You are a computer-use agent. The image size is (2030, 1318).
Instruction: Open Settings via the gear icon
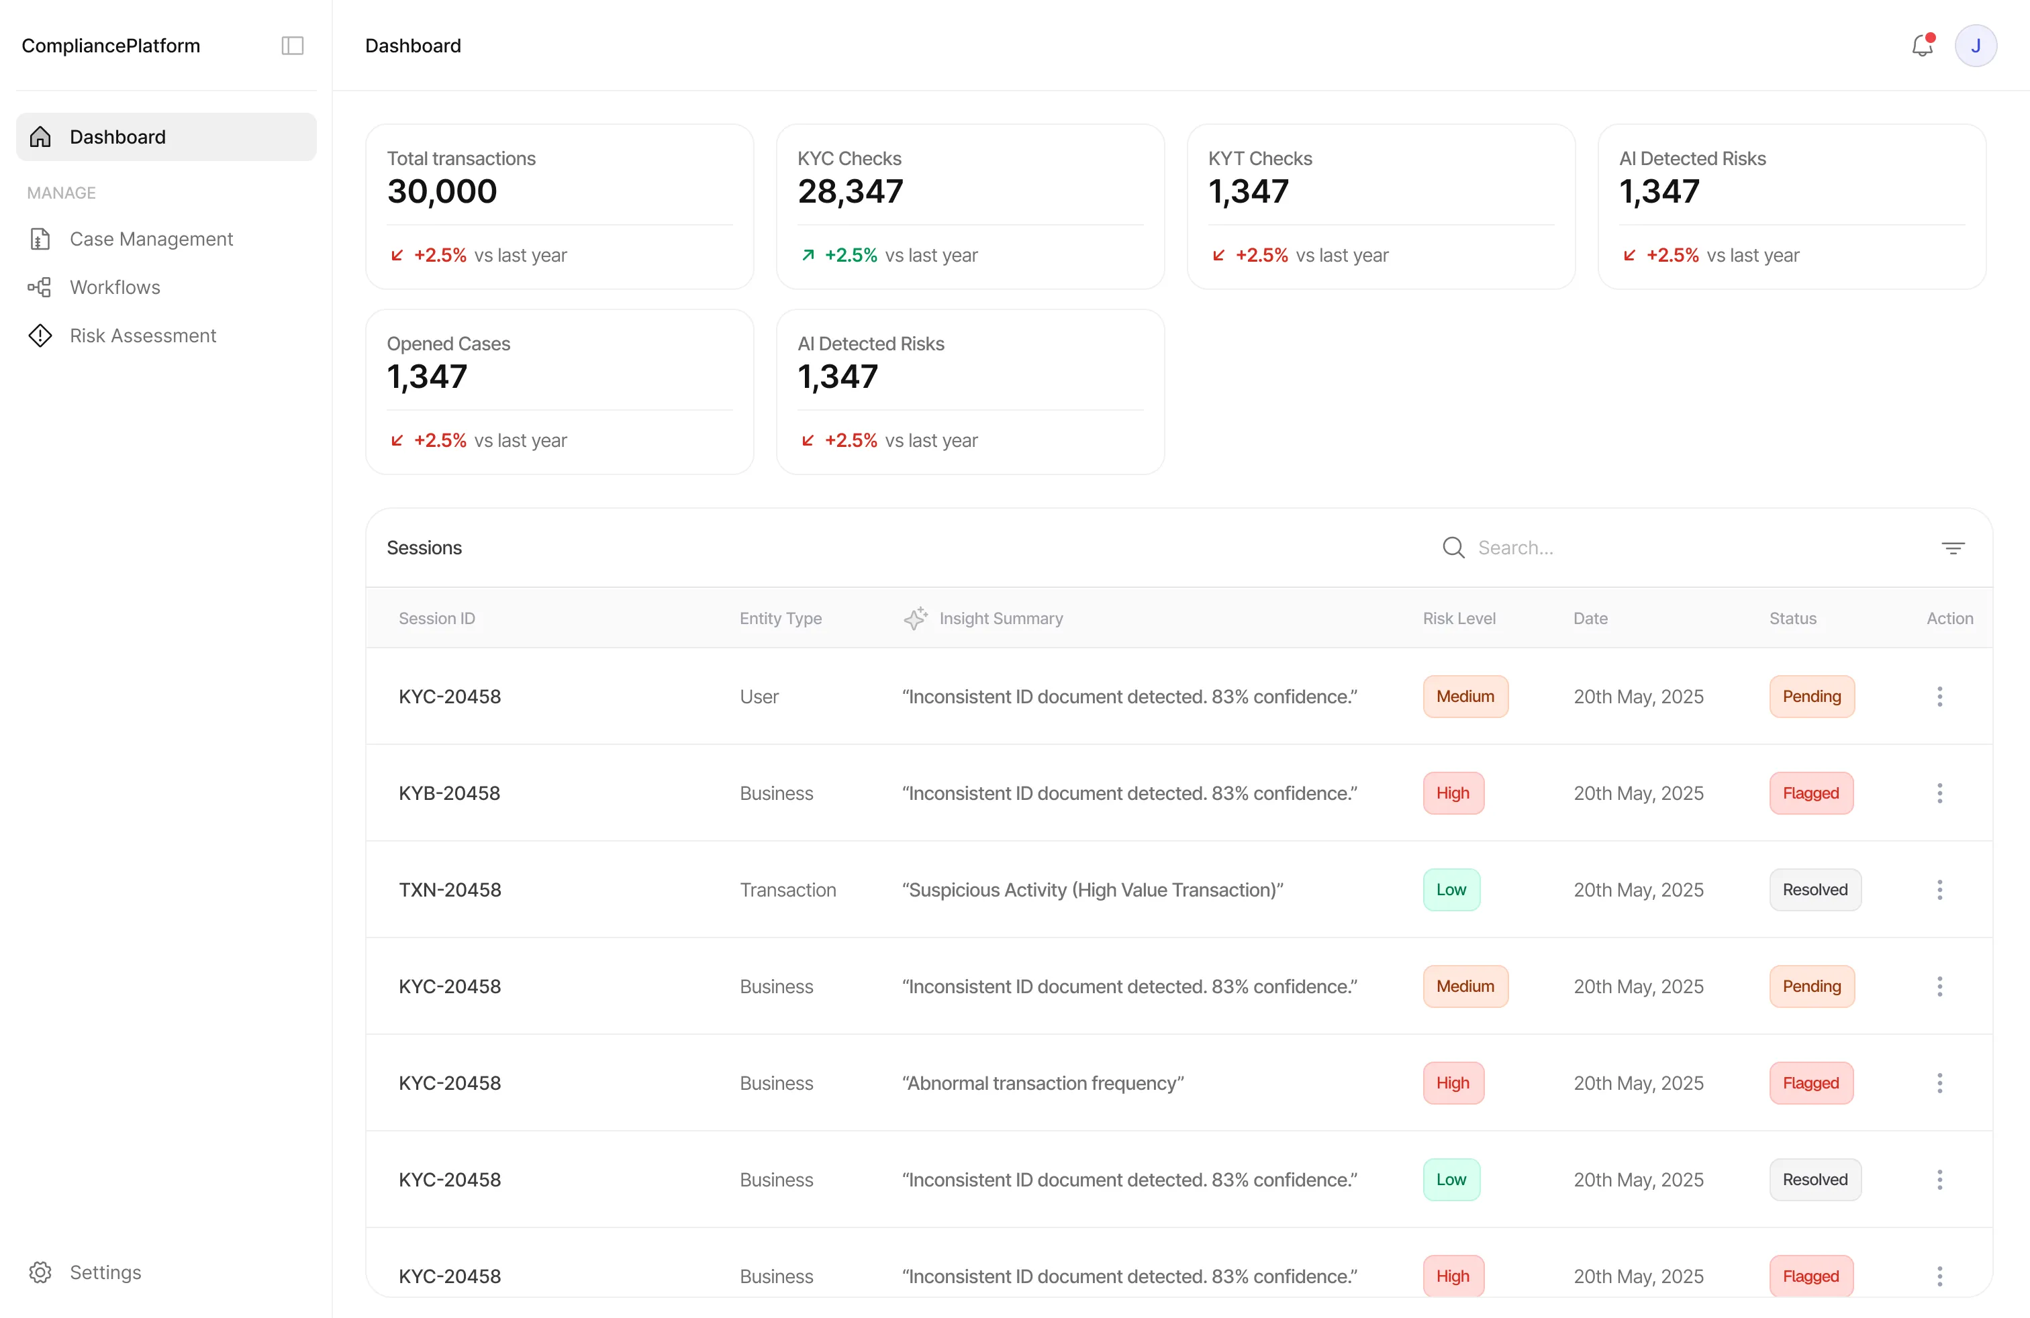40,1272
